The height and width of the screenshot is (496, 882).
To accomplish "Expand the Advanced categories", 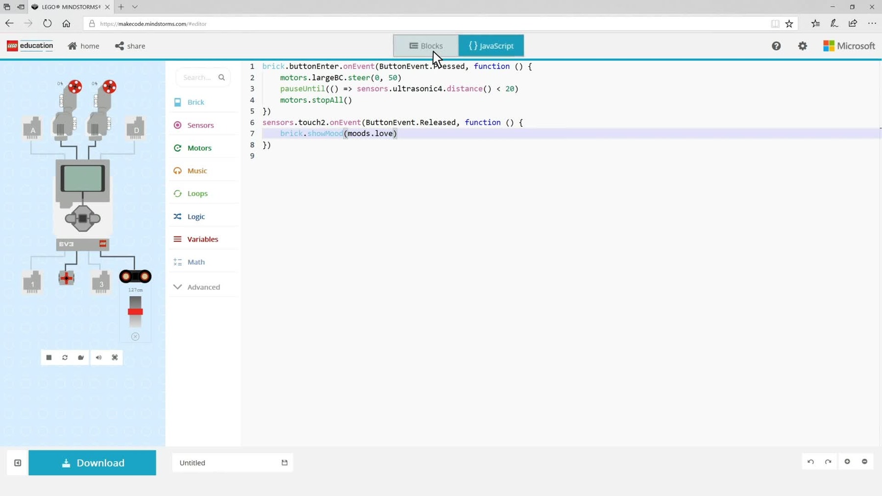I will (203, 287).
